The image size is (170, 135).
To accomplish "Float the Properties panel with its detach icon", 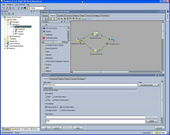I will [156, 75].
